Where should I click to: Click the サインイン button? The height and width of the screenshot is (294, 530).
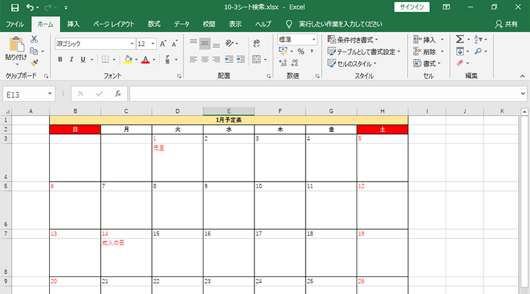coord(412,7)
